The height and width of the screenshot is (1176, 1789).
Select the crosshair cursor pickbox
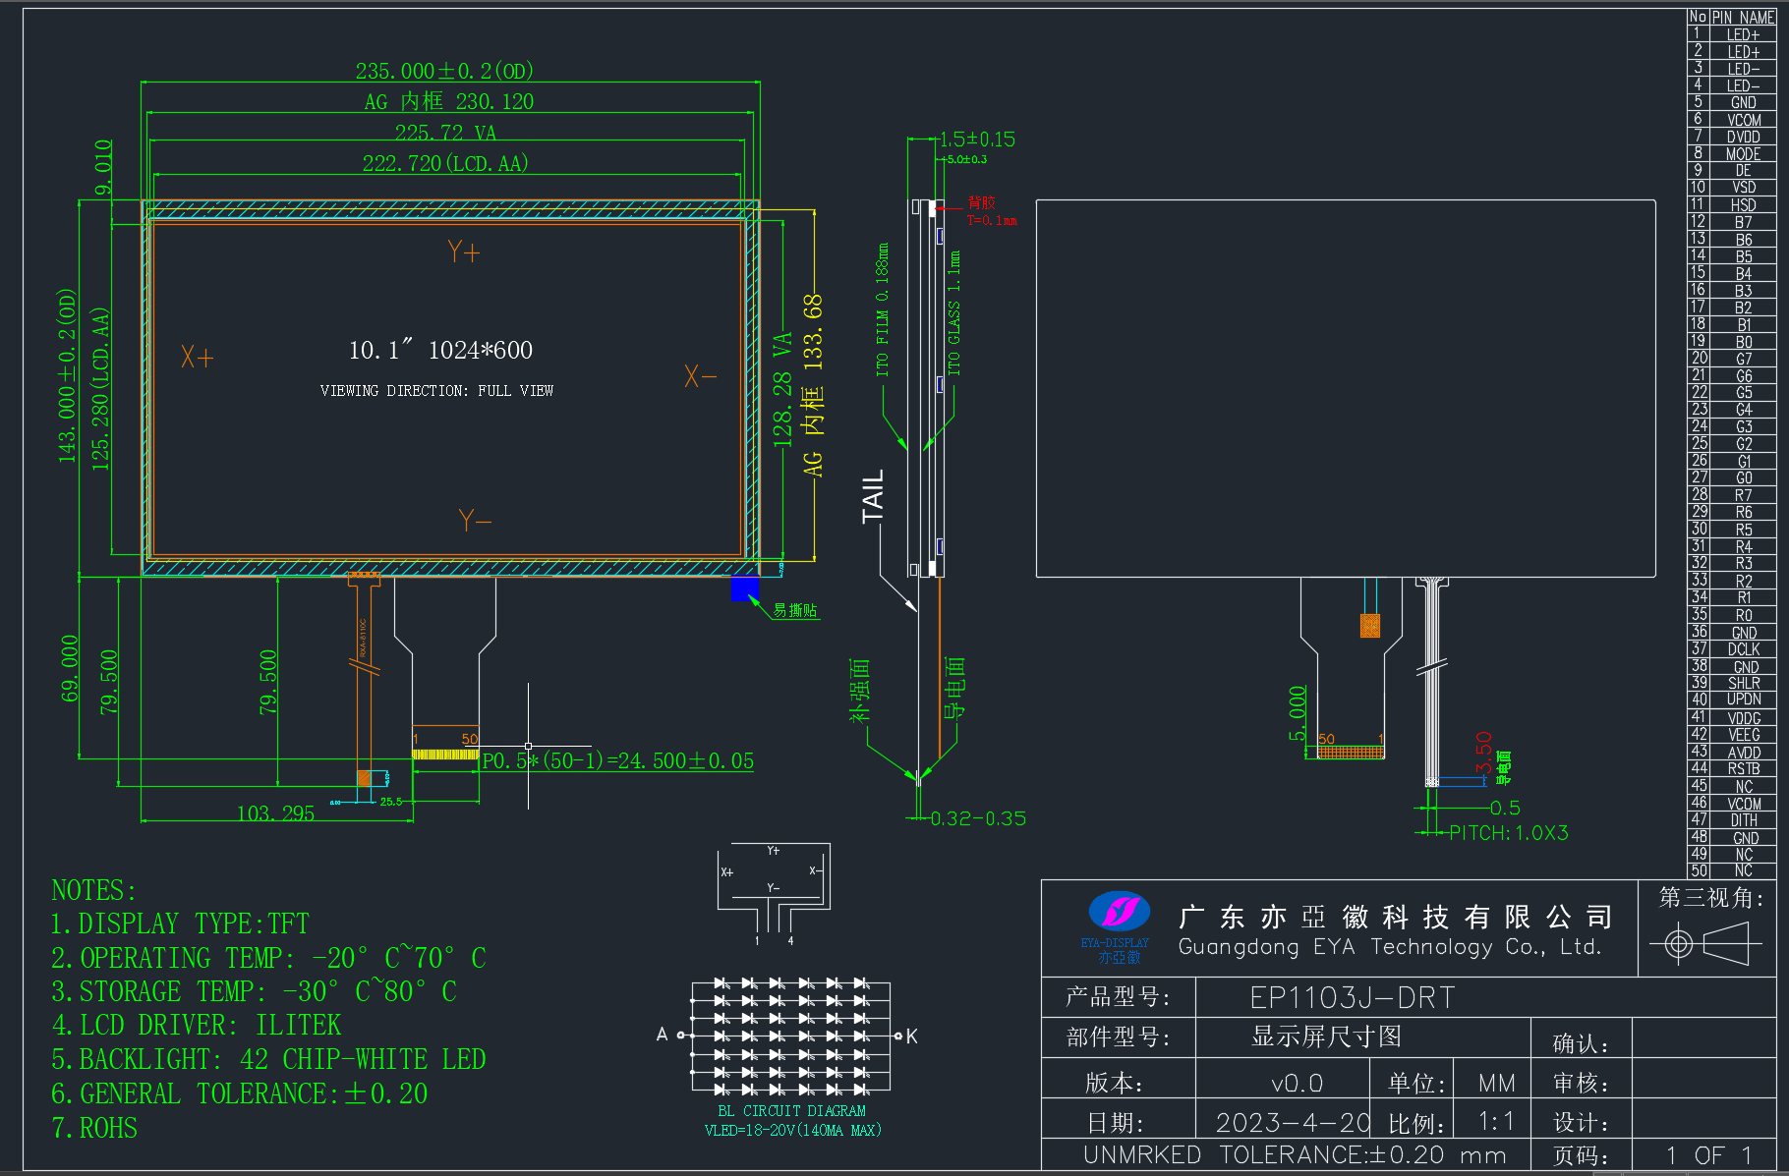528,747
